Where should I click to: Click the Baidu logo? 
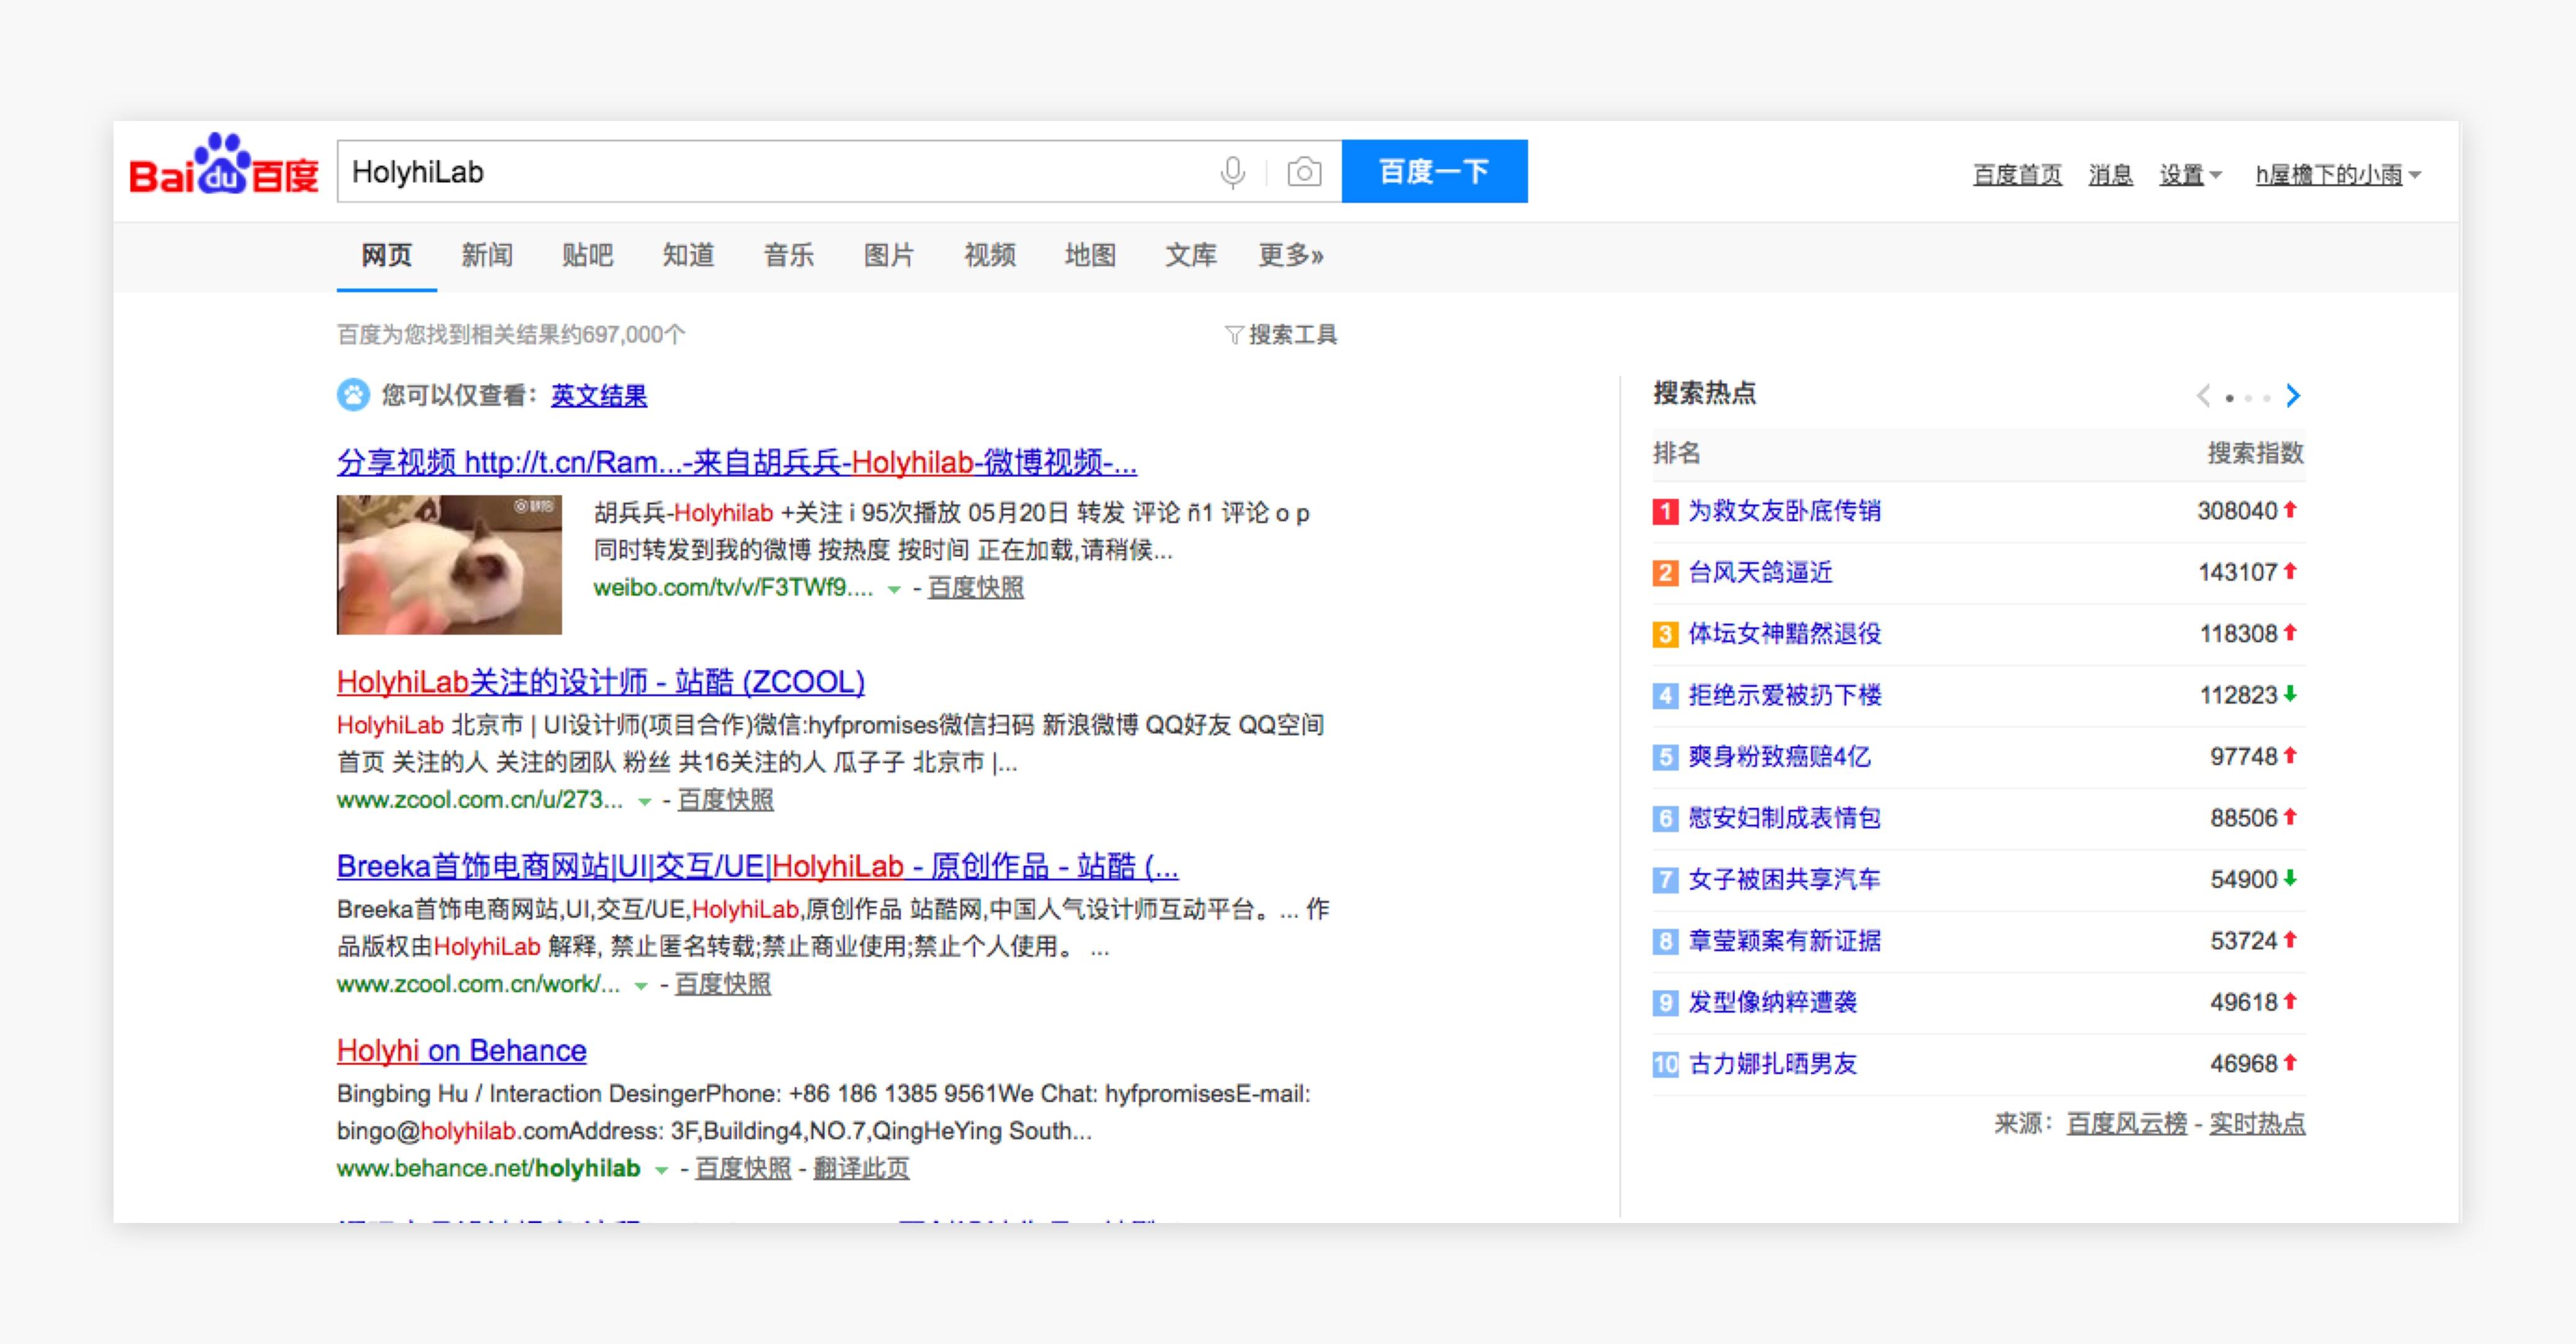(224, 165)
